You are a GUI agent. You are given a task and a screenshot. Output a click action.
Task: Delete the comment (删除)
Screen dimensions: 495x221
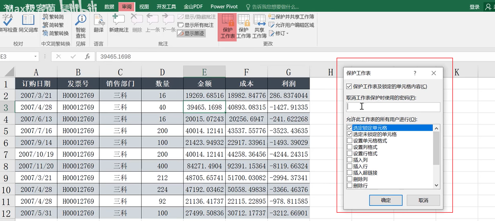[x=137, y=24]
